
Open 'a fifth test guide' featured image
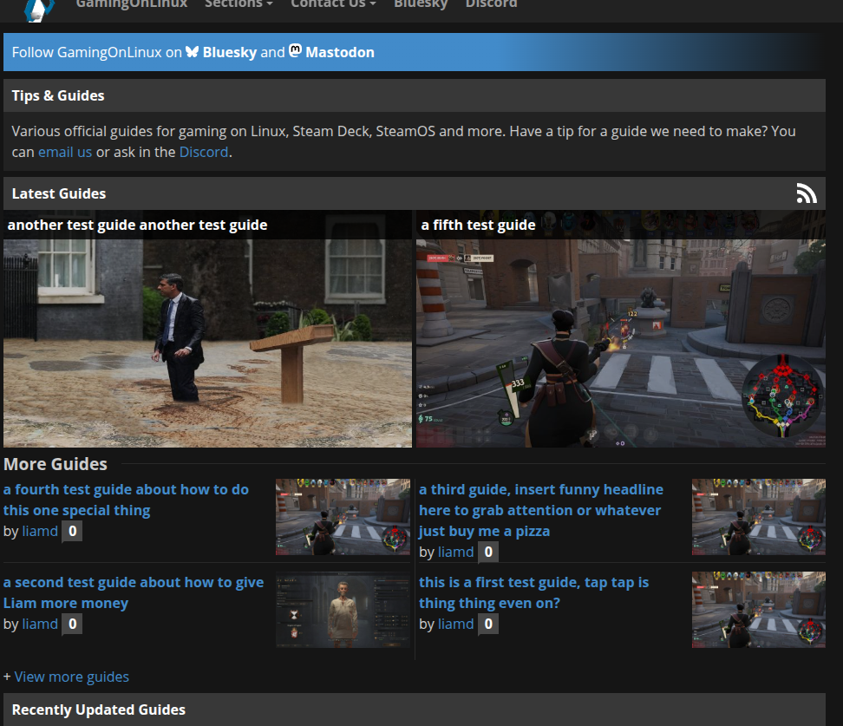tap(620, 343)
